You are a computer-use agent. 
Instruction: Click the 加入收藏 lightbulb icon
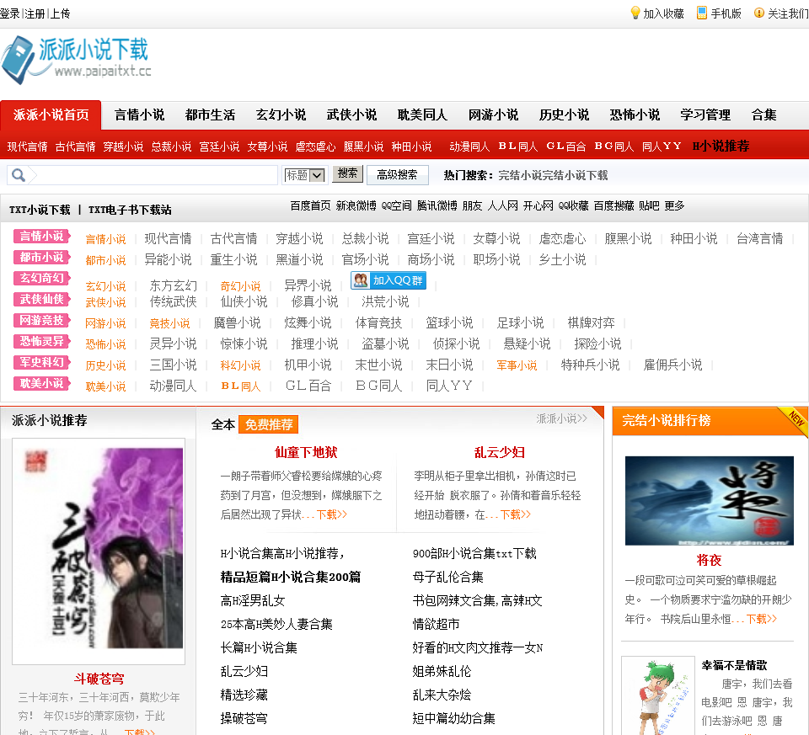click(x=635, y=13)
